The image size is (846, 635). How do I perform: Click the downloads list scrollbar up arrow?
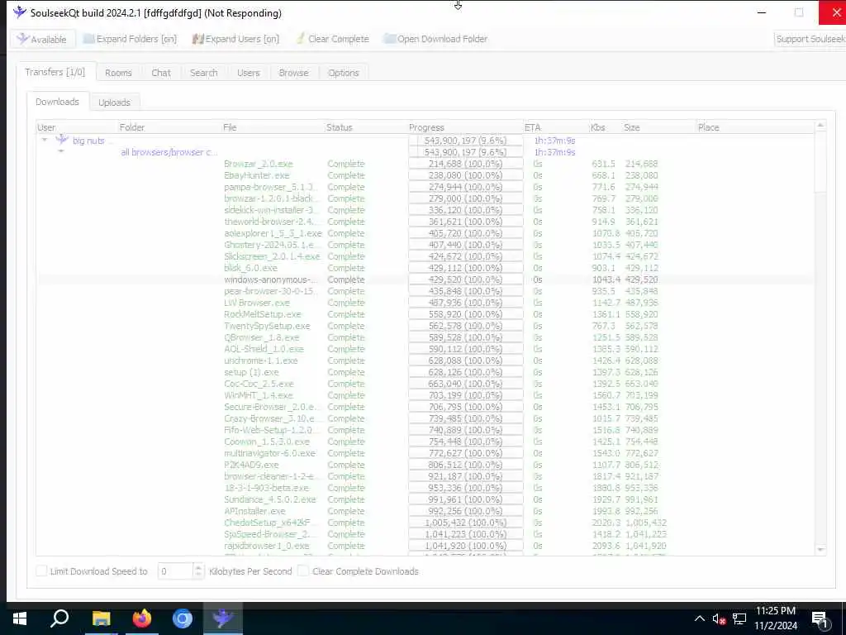tap(820, 126)
